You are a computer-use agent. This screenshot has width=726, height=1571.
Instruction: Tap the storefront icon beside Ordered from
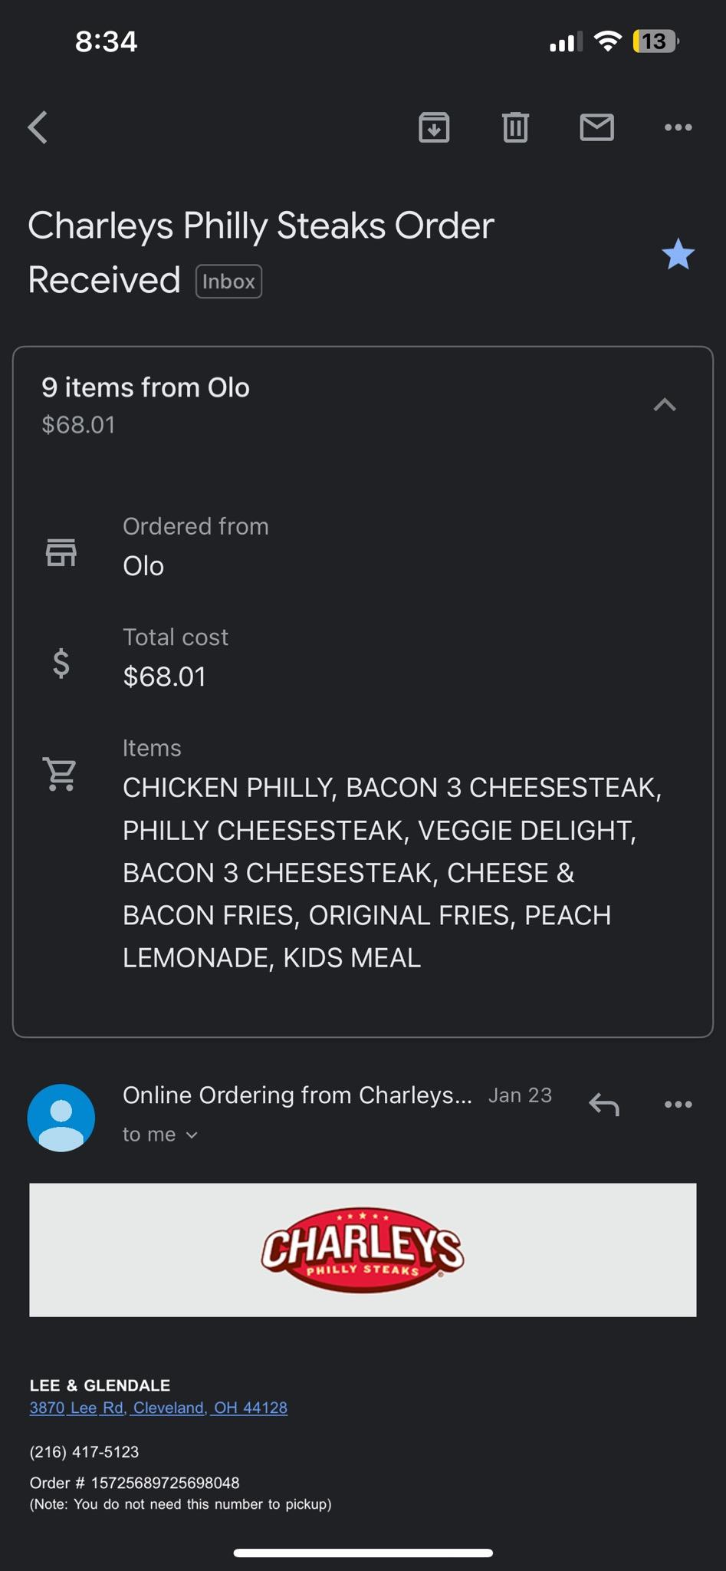click(61, 552)
